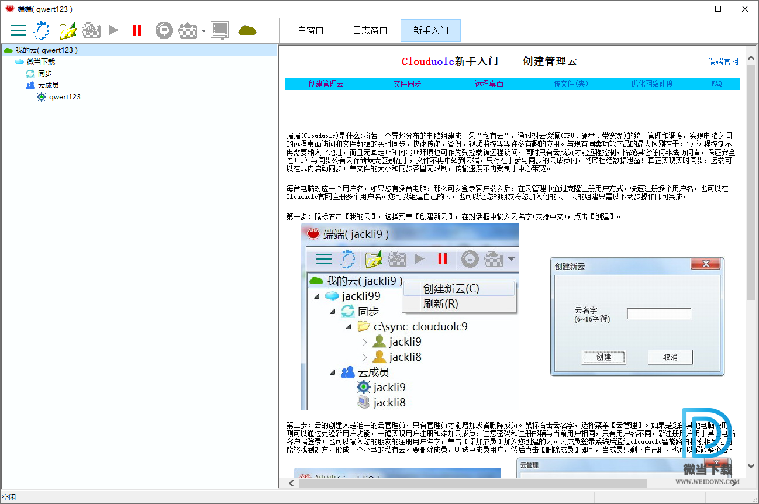
Task: Open the 文件同步 guide link
Action: 407,84
